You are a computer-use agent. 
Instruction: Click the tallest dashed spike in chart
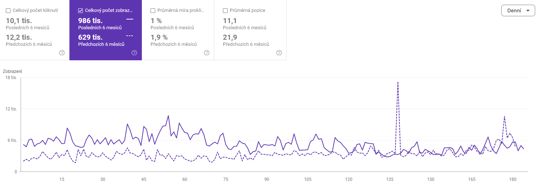tap(398, 82)
